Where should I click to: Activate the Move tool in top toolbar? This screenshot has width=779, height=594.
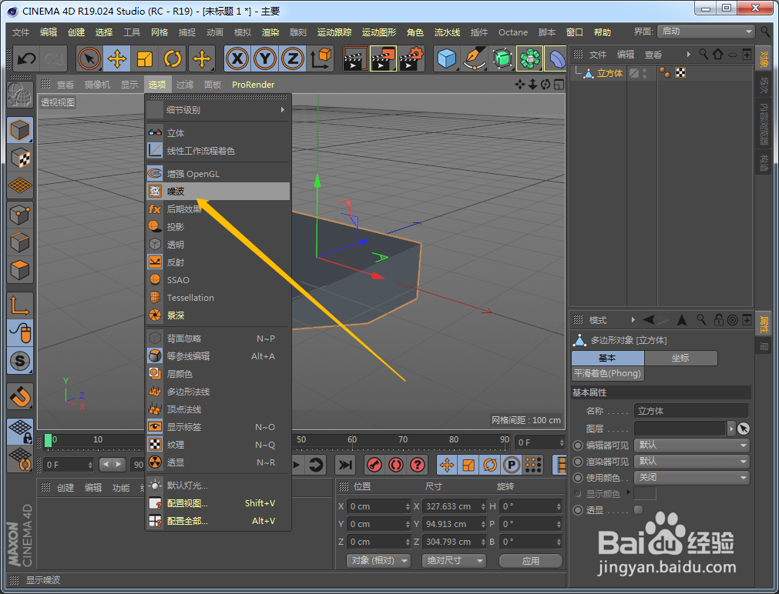(x=117, y=59)
